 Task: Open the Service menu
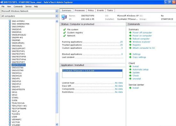coord(28,6)
